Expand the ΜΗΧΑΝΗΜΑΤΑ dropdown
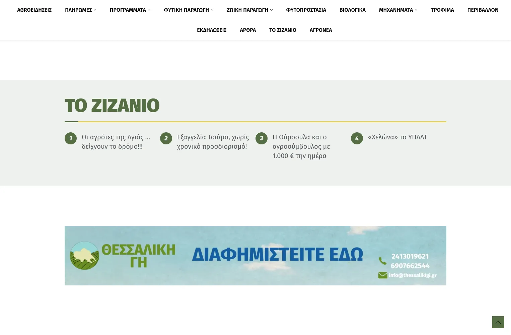The width and height of the screenshot is (511, 335). pos(398,10)
